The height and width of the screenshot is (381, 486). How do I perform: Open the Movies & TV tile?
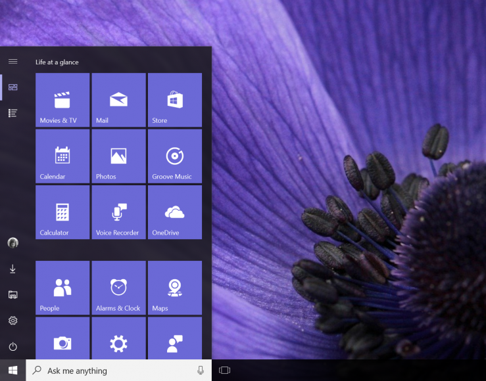[x=62, y=100]
